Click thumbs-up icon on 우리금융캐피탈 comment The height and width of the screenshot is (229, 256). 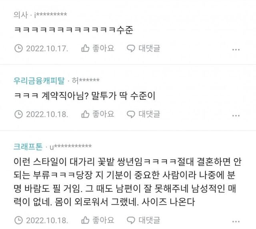85,114
